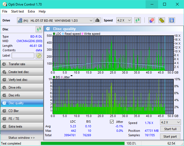Click the BIS total 76269
The width and height of the screenshot is (184, 146).
[x=87, y=135]
